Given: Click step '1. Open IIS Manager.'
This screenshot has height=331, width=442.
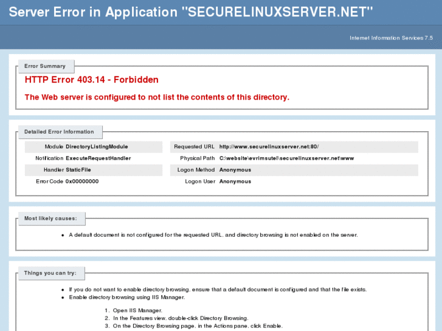Looking at the screenshot, I should [x=134, y=310].
